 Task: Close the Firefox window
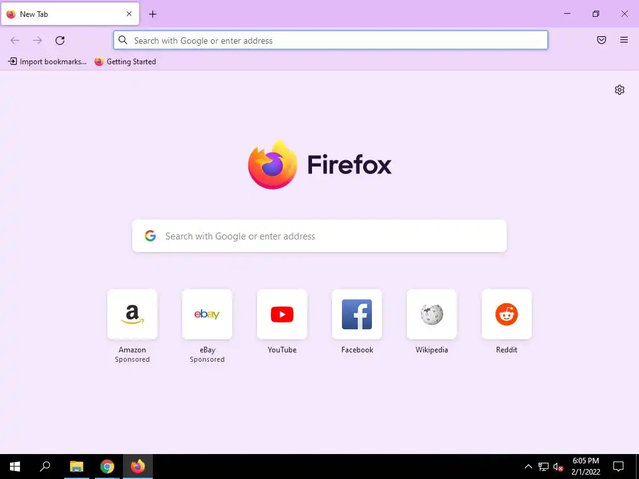tap(624, 14)
